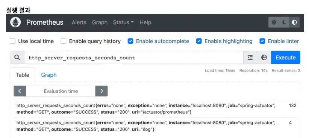
Task: Check Enable query history
Action: (64, 41)
